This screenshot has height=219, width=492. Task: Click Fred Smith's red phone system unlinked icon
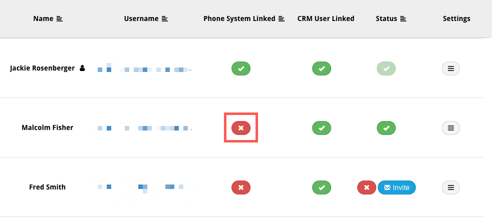point(241,187)
